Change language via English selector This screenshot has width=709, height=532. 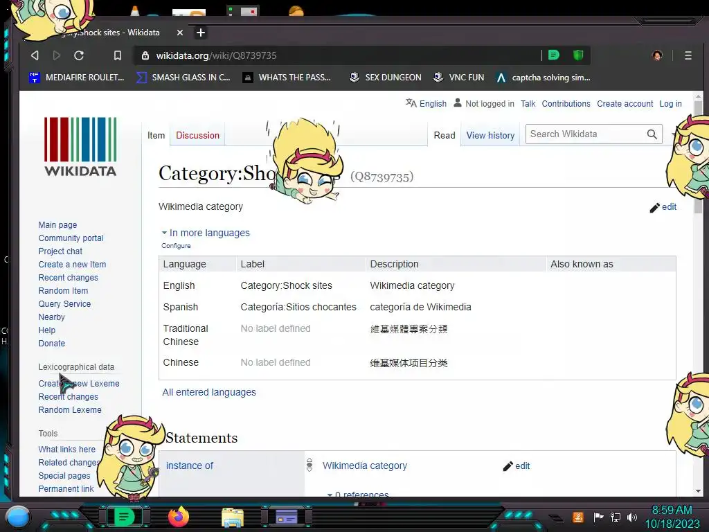tap(426, 104)
